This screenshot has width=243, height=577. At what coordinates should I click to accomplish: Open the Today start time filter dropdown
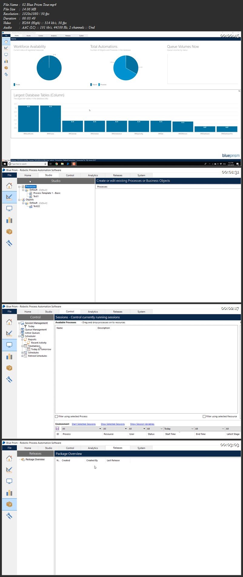pos(192,429)
